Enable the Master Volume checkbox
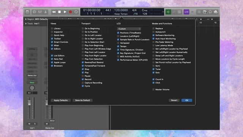The width and height of the screenshot is (243, 137). coord(153,89)
